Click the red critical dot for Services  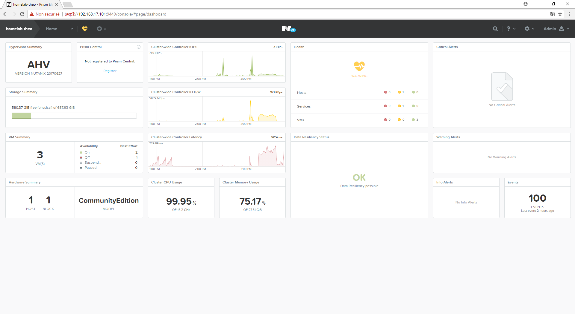click(x=386, y=106)
